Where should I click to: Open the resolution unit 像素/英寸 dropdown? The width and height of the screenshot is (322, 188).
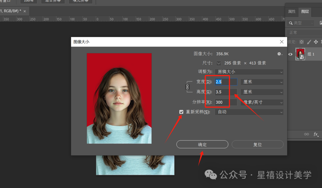coord(262,102)
